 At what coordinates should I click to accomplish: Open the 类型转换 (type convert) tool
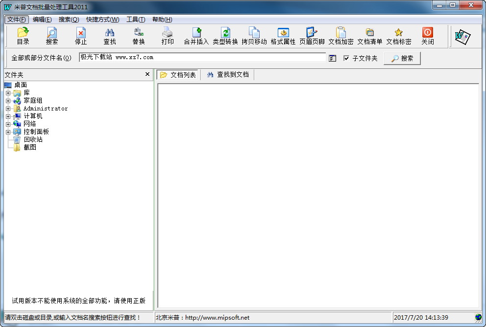point(225,36)
